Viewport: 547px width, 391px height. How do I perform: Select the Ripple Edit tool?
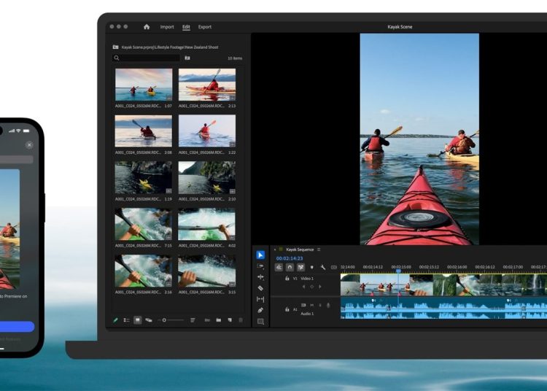point(260,277)
